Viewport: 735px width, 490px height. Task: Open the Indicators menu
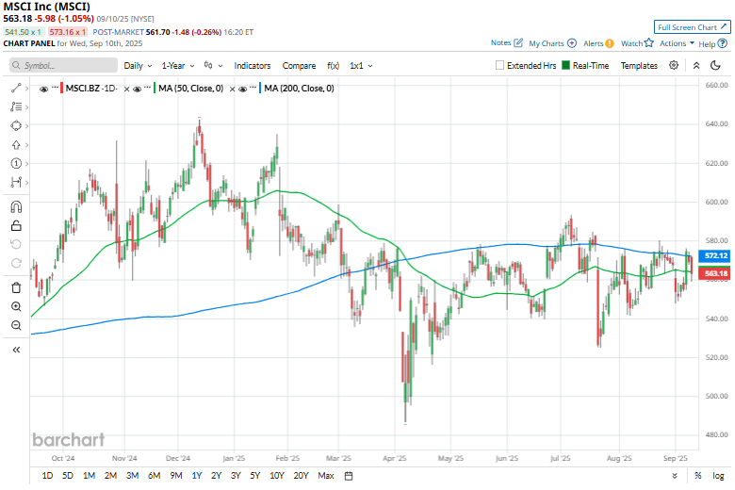pyautogui.click(x=253, y=66)
